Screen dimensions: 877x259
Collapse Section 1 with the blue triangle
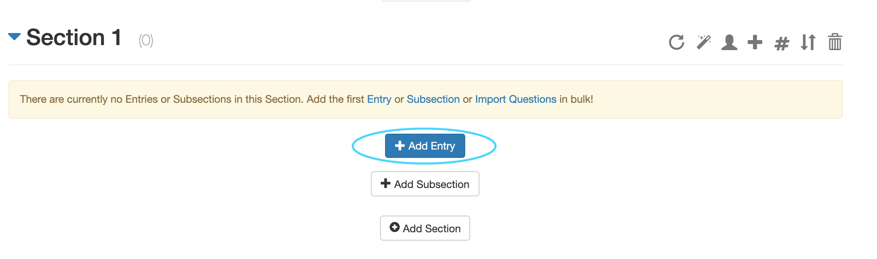[x=14, y=37]
